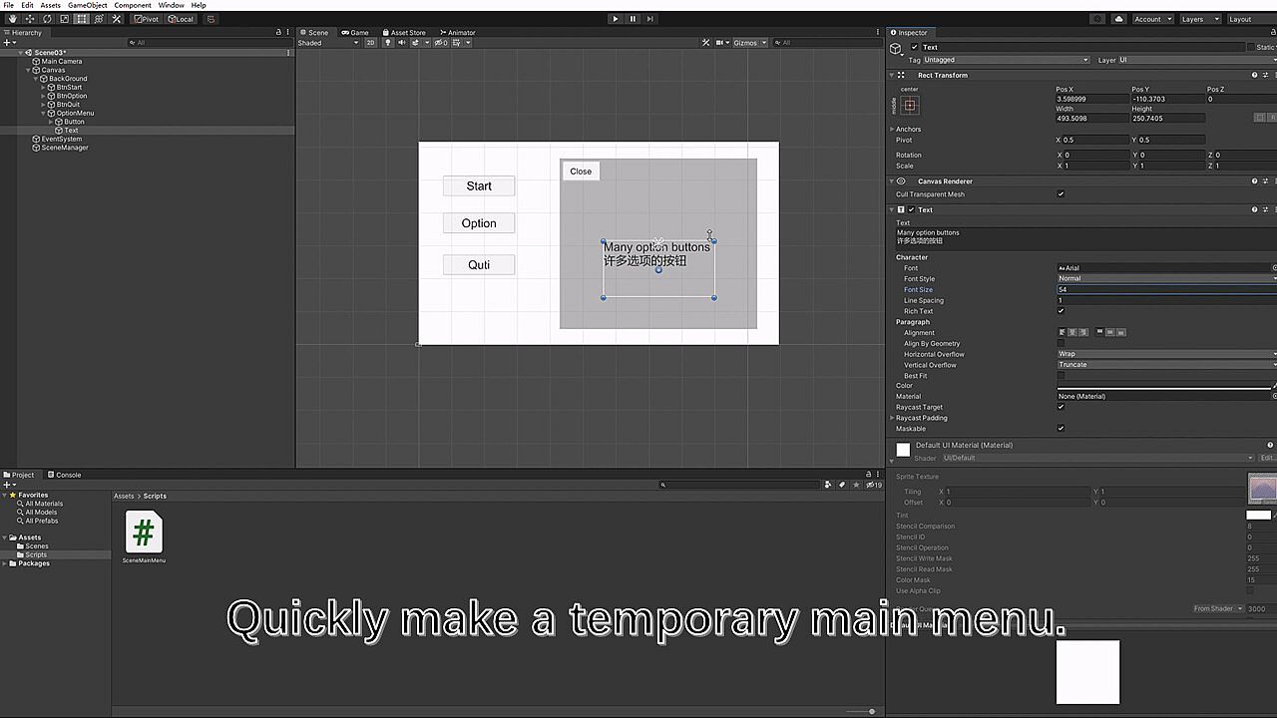Open the ScenesMainMenu script asset
The image size is (1277, 718).
(144, 533)
